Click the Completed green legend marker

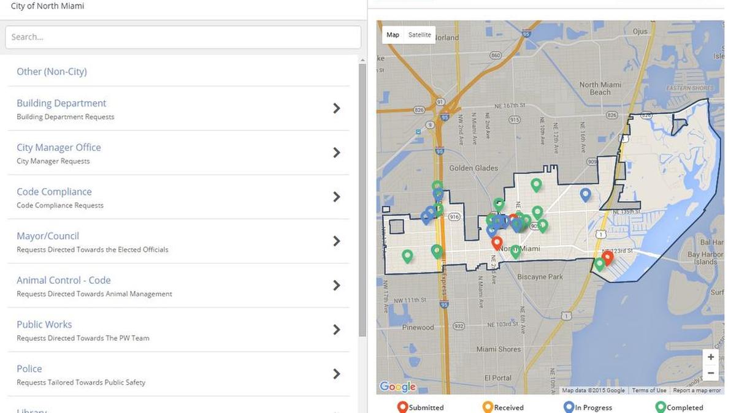tap(661, 407)
